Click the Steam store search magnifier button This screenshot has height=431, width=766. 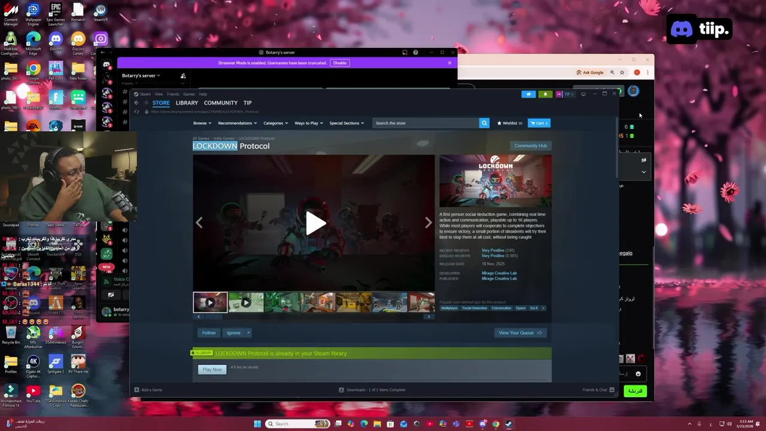tap(484, 123)
